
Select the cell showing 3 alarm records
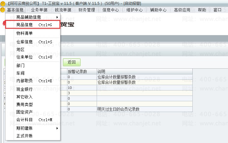82,93
